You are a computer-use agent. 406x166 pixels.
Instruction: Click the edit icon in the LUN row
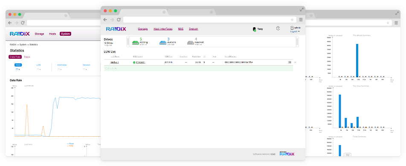[290, 62]
